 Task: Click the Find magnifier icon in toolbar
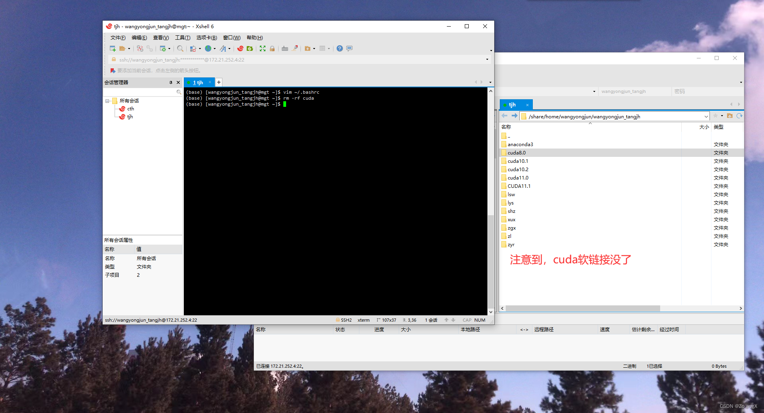pos(180,48)
